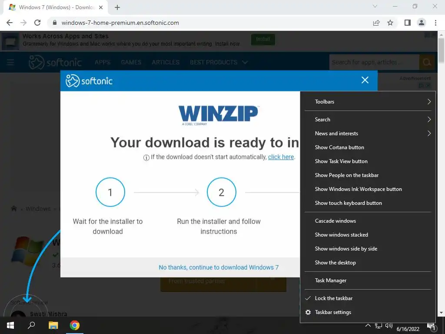The image size is (445, 334).
Task: Choose Show windows stacked
Action: click(x=368, y=234)
